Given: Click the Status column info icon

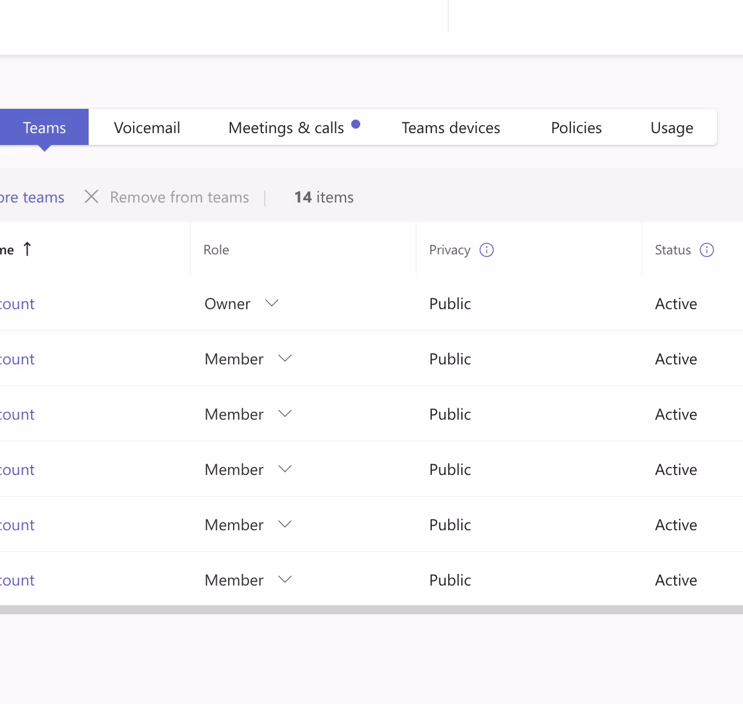Looking at the screenshot, I should (707, 250).
